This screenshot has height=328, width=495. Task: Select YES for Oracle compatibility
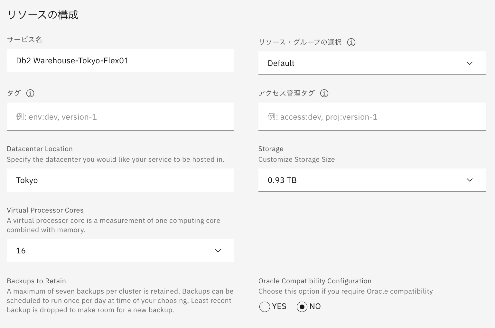coord(265,307)
